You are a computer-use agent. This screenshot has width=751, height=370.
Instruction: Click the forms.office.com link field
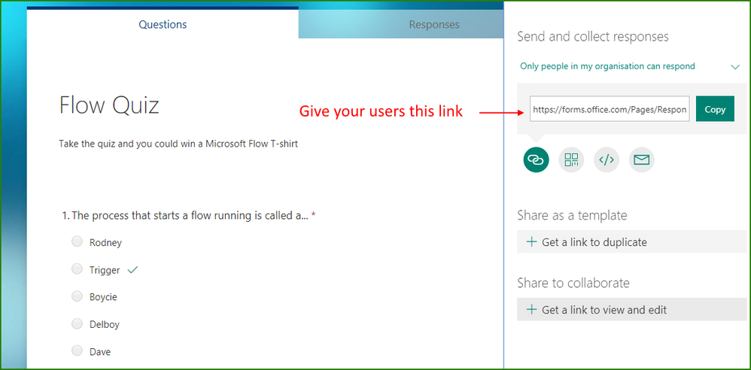tap(610, 109)
